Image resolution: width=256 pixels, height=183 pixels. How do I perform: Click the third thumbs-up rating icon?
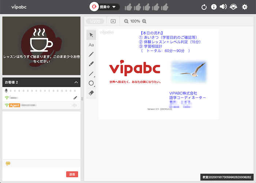click(147, 7)
